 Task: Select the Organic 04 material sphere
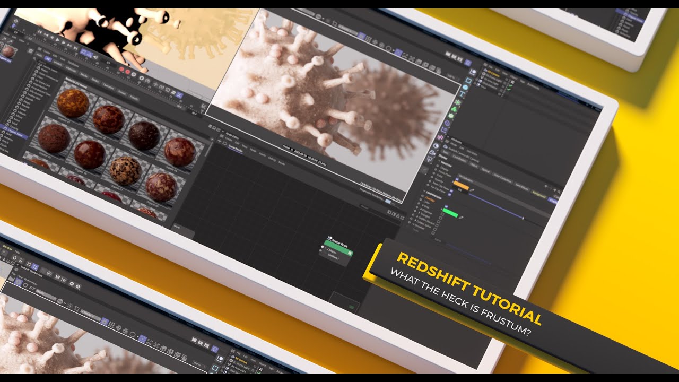coord(179,152)
